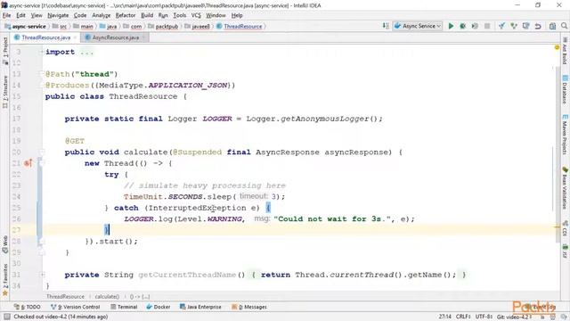The width and height of the screenshot is (570, 321).
Task: Open the Analyze menu
Action: [x=101, y=15]
